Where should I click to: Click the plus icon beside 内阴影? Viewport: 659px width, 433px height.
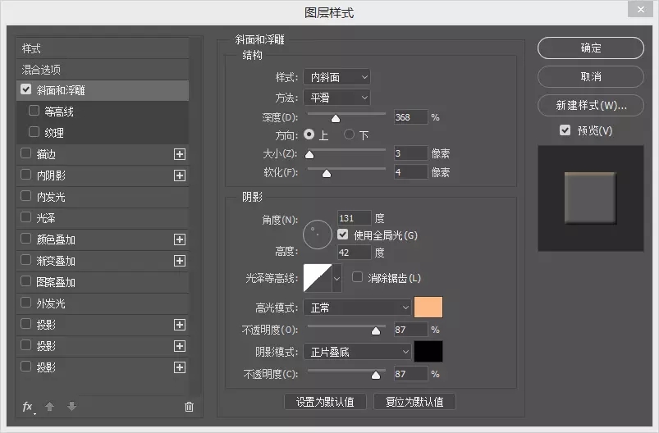(180, 175)
